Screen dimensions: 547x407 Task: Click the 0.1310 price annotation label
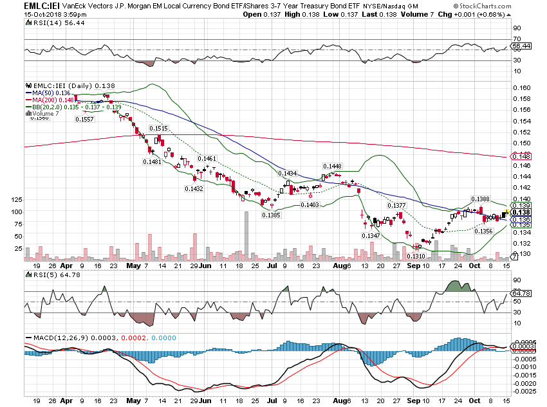tap(416, 257)
